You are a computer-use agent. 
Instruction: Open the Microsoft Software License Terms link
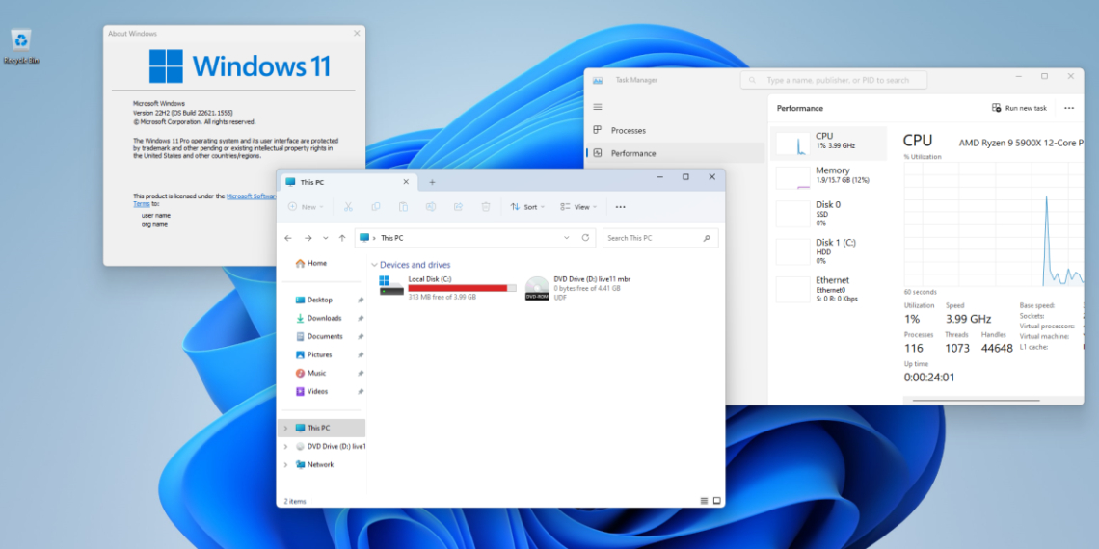coord(251,196)
